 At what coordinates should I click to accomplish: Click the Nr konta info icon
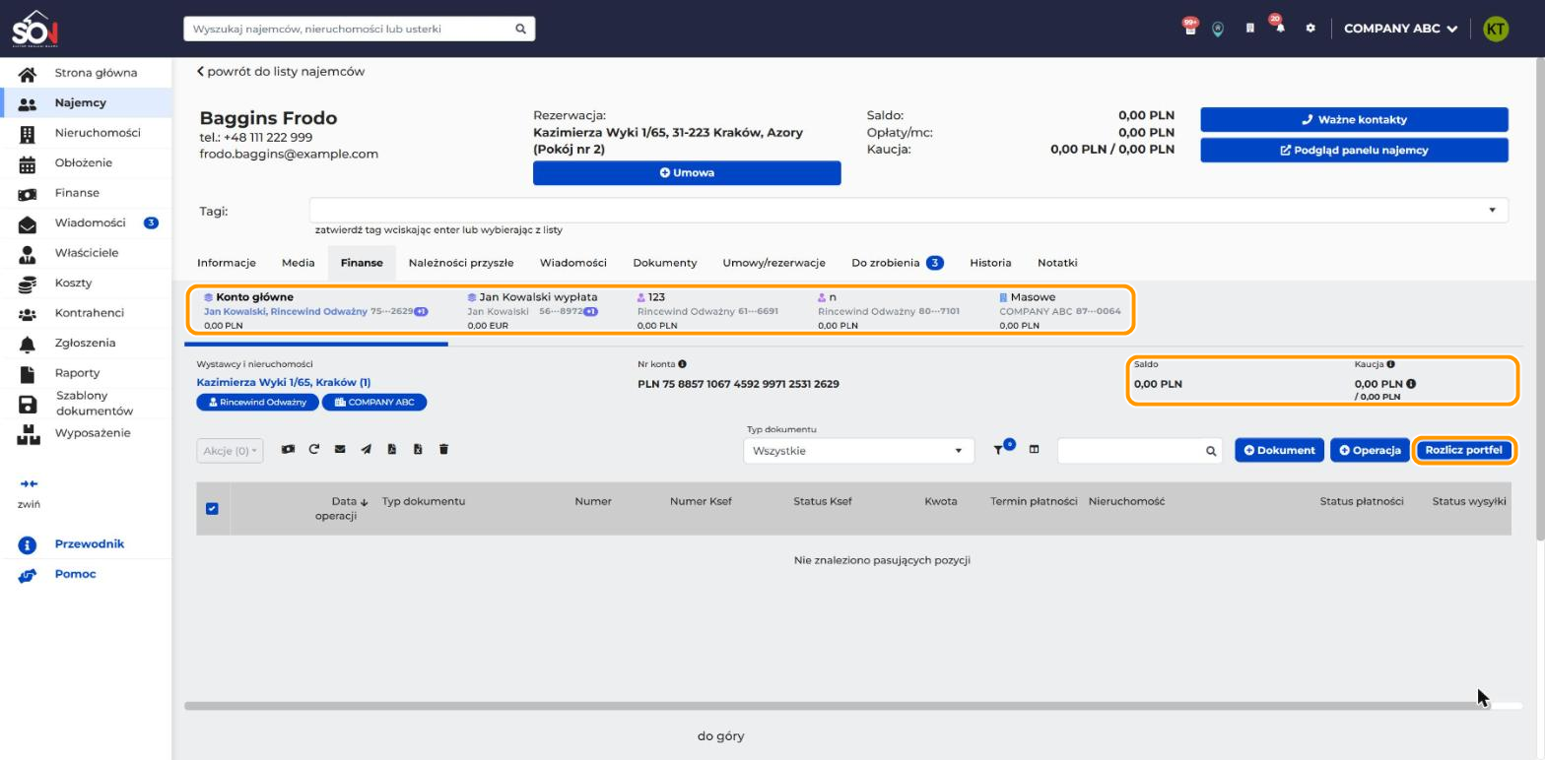(x=682, y=364)
